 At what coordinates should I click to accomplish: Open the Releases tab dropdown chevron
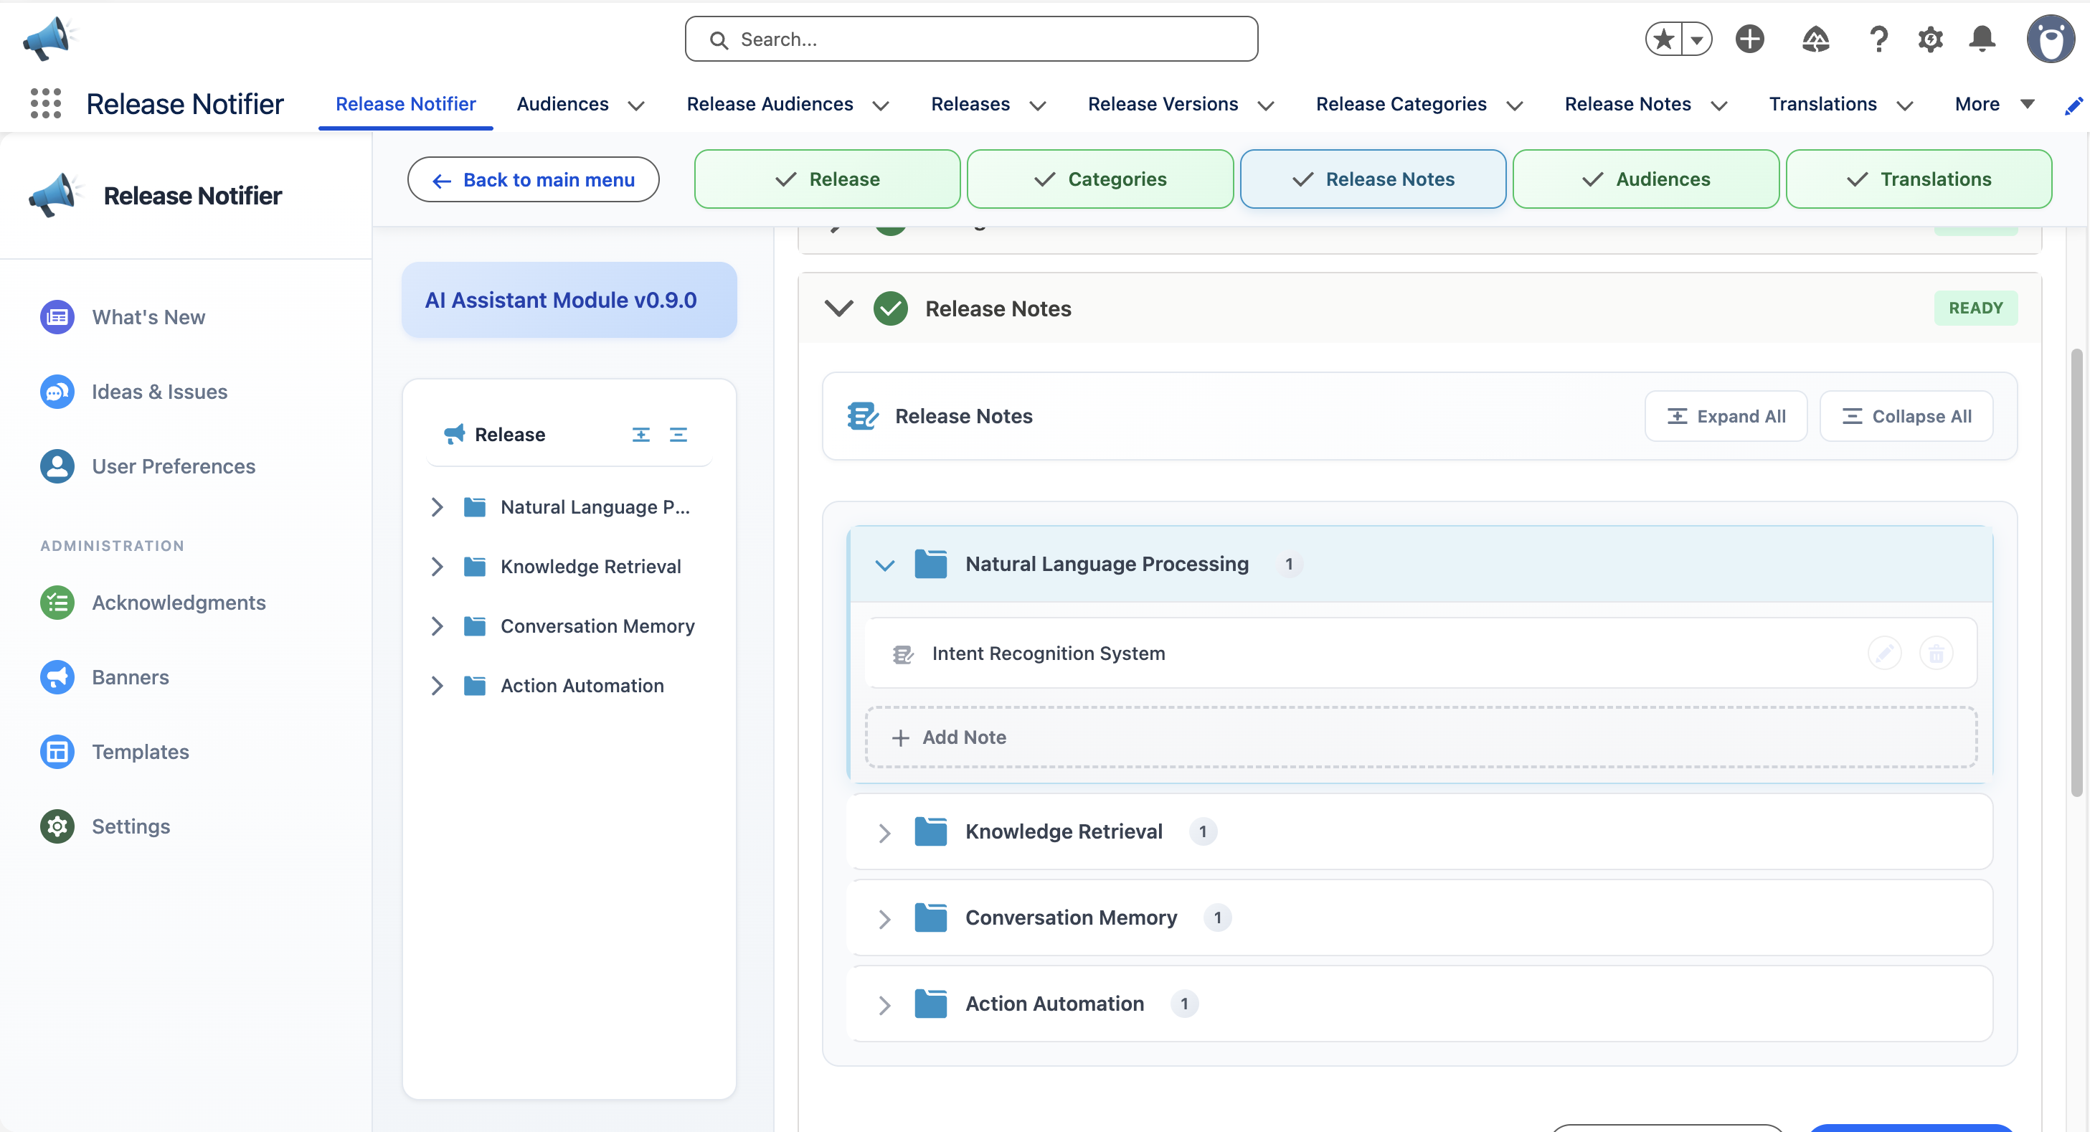tap(1038, 105)
